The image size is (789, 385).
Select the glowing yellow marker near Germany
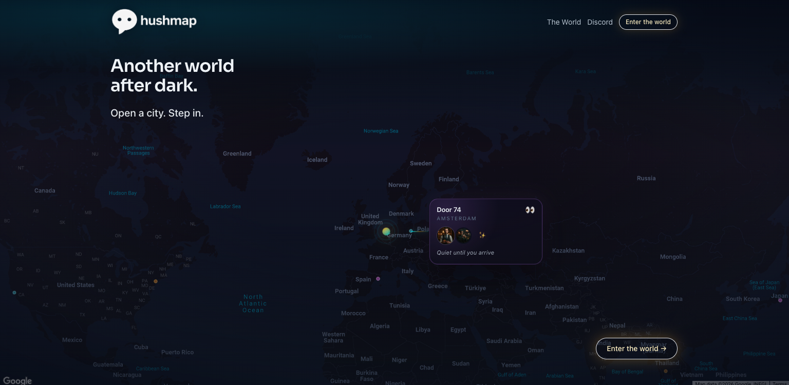(x=386, y=232)
